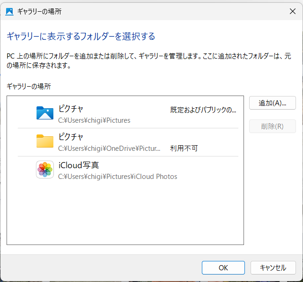
Task: Select the first ピクチャ entry name
Action: tap(71, 109)
